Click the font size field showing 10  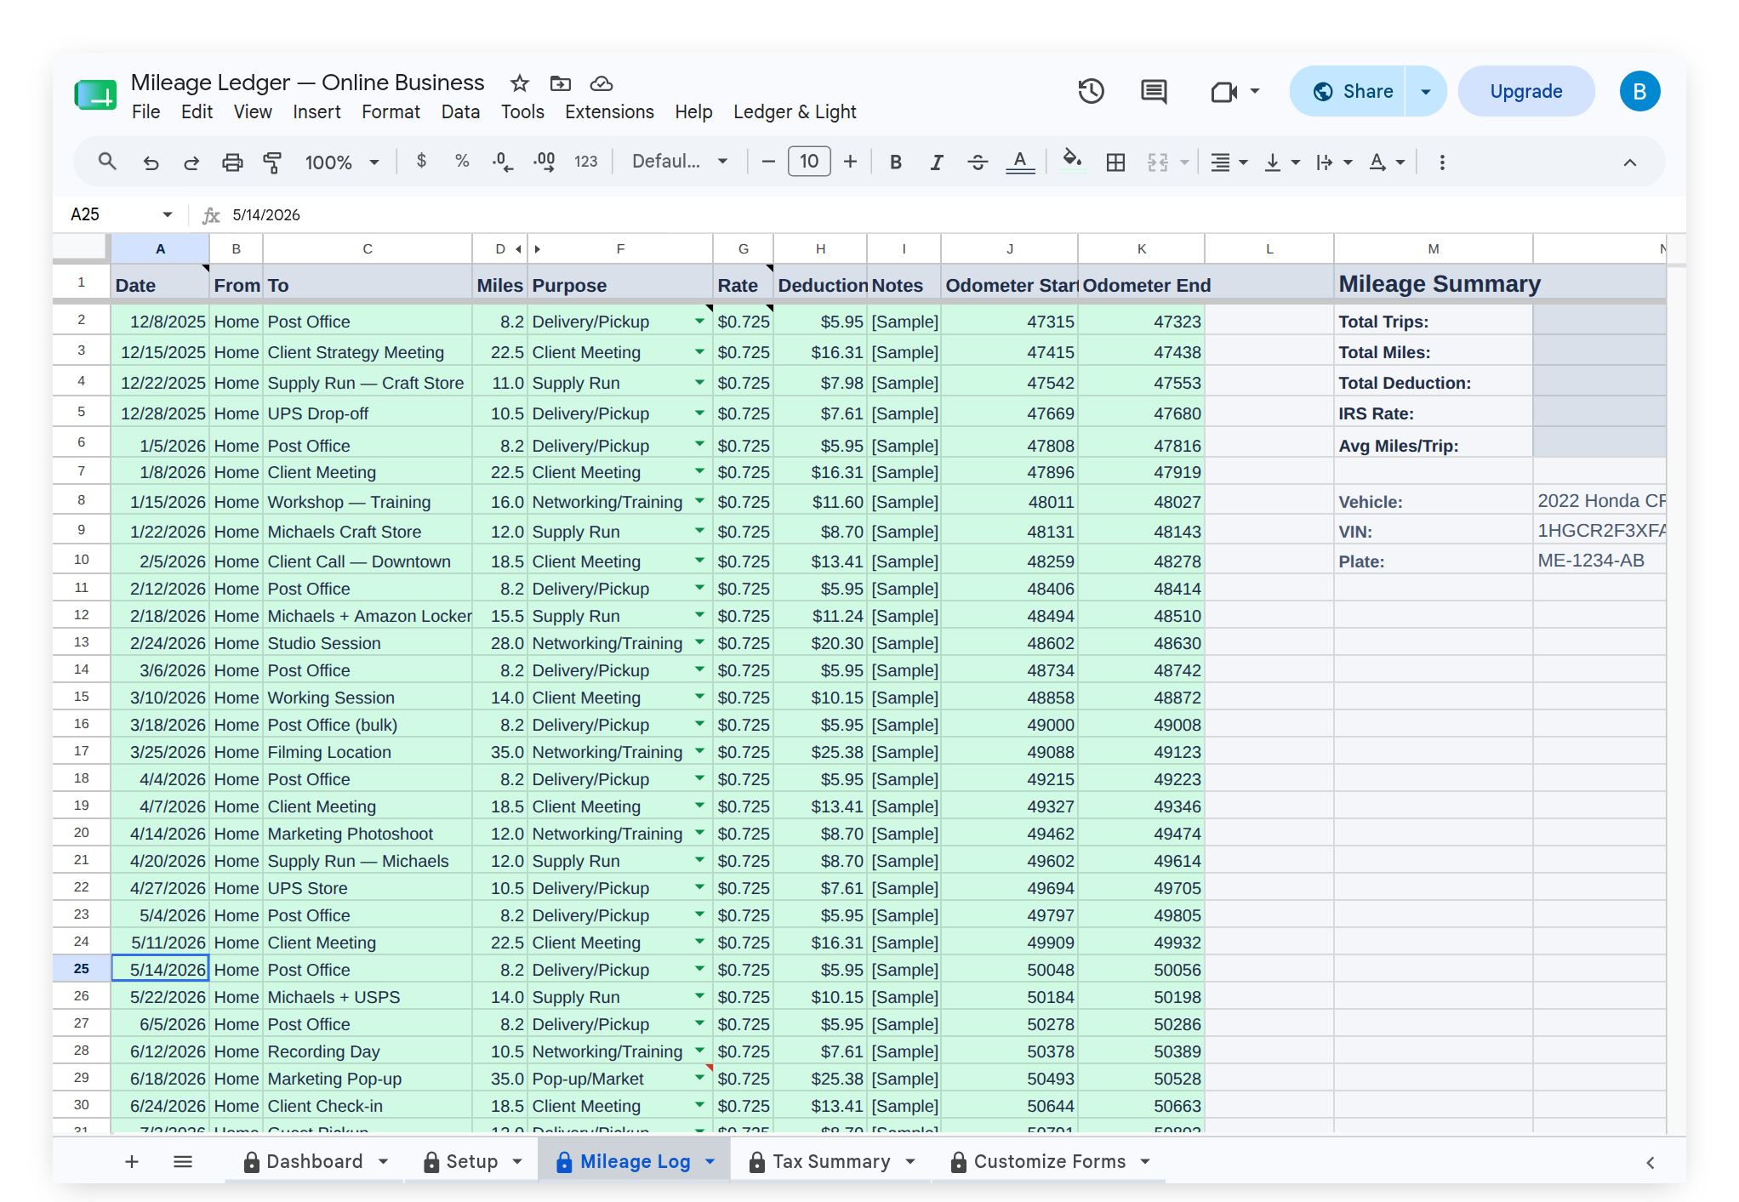coord(809,162)
